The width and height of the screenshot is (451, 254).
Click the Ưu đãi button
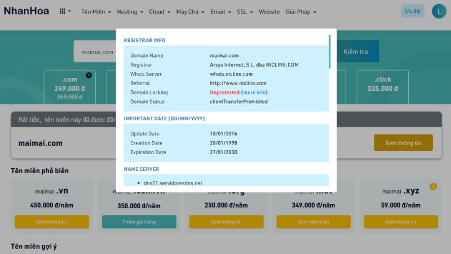coord(413,11)
